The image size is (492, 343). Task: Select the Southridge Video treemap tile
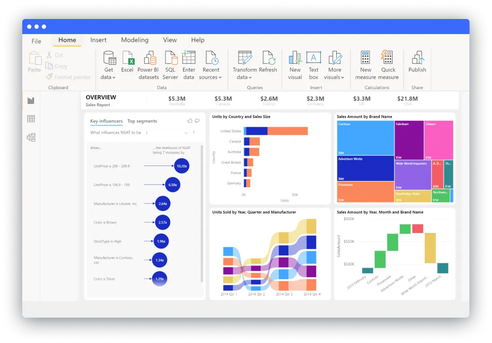pos(413,196)
